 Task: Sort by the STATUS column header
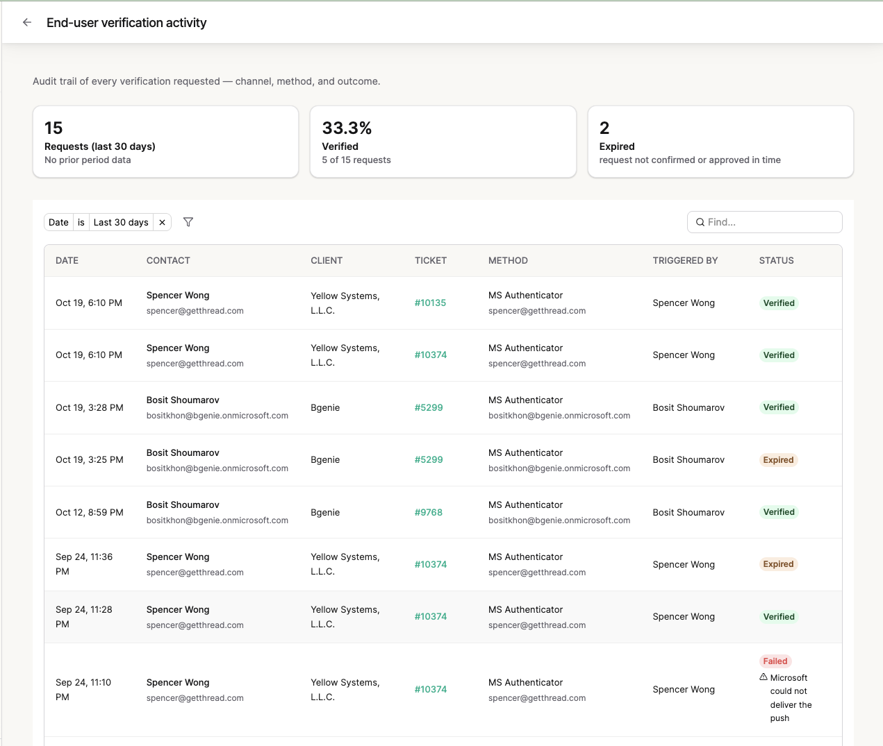click(776, 261)
